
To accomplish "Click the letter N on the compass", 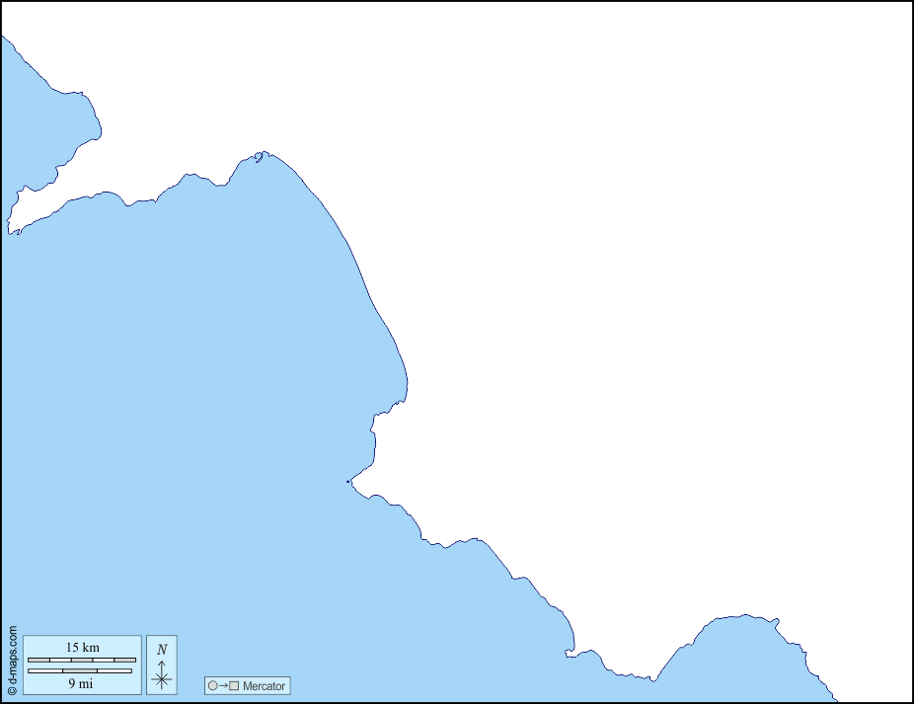I will pos(162,650).
